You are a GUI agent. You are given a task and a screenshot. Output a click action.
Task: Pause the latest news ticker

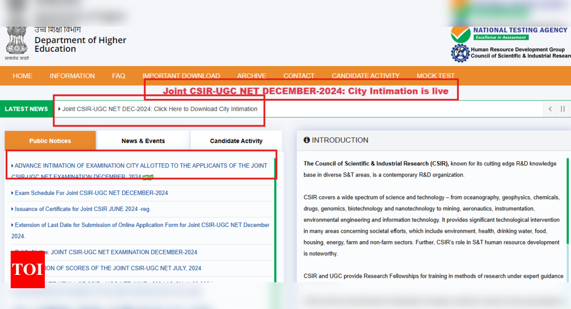[x=562, y=109]
